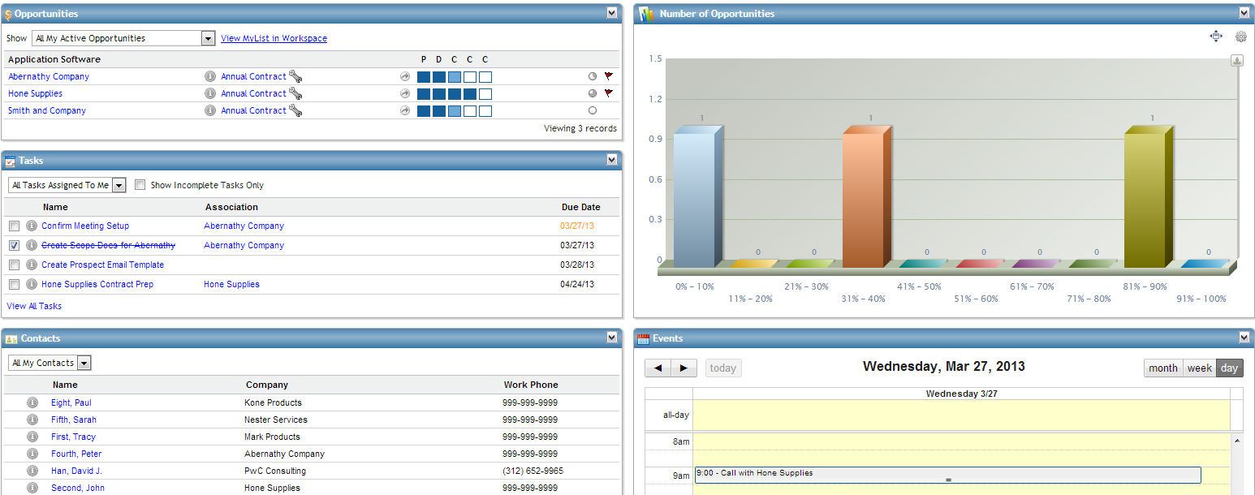This screenshot has height=495, width=1255.
Task: Open Abernathy Company opportunity link
Action: click(49, 76)
